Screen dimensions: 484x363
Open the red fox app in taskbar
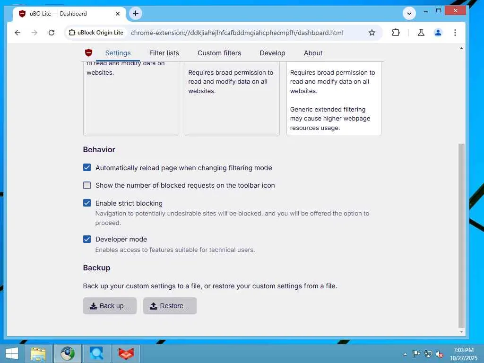click(126, 354)
